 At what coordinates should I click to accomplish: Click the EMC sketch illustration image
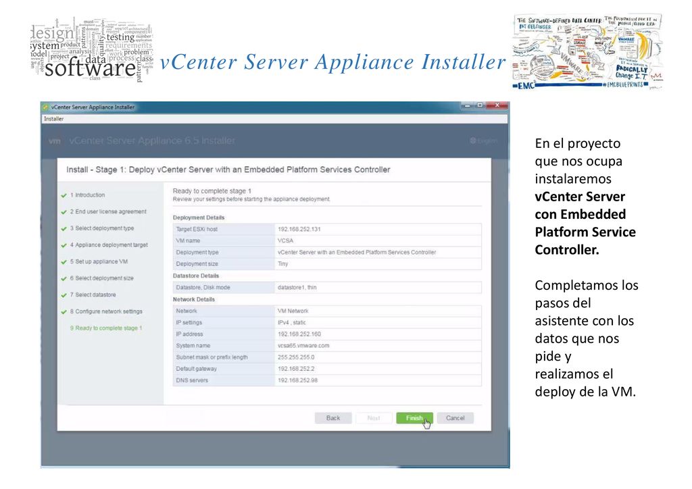(x=587, y=52)
